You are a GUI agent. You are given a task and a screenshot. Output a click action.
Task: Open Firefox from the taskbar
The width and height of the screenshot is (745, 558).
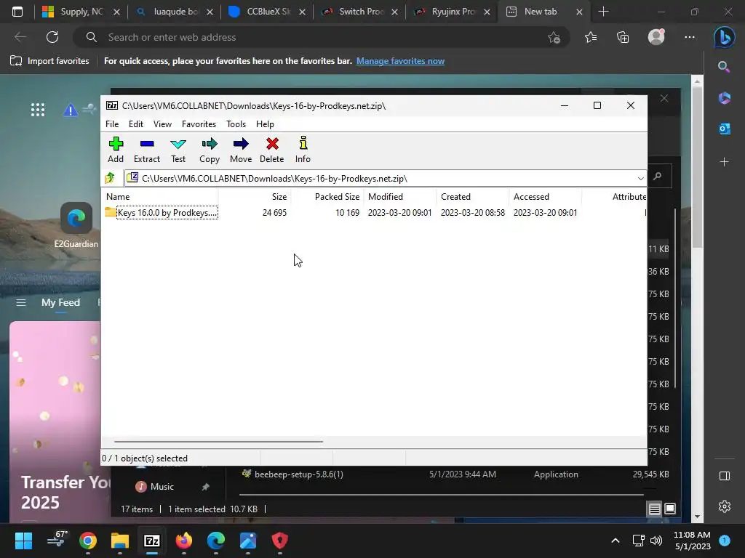(x=184, y=541)
